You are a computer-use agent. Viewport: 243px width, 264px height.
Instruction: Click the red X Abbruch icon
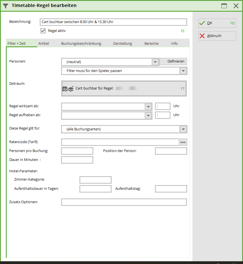[x=202, y=36]
